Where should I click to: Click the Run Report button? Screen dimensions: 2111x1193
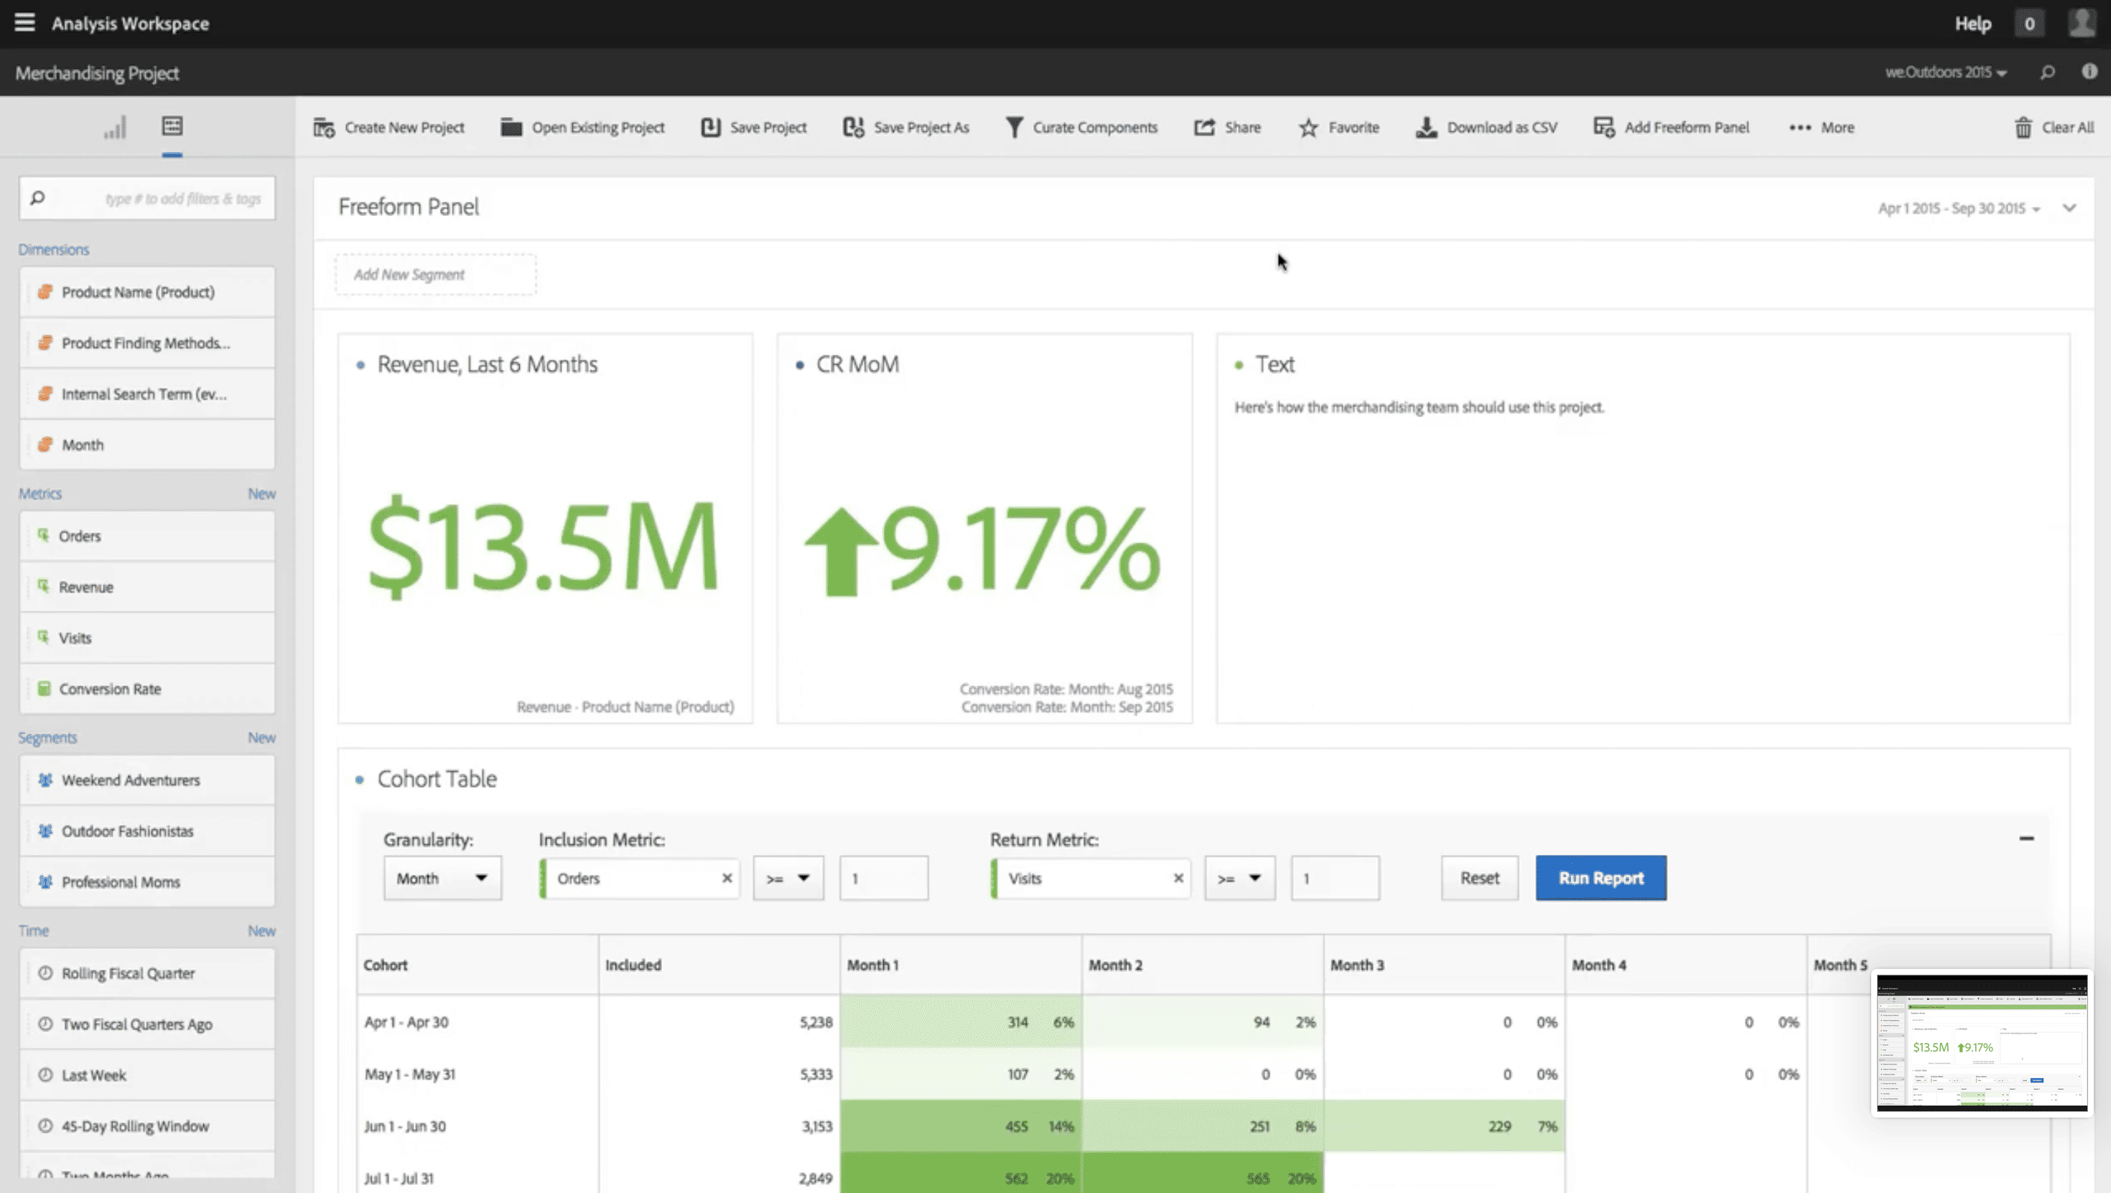[x=1600, y=879]
